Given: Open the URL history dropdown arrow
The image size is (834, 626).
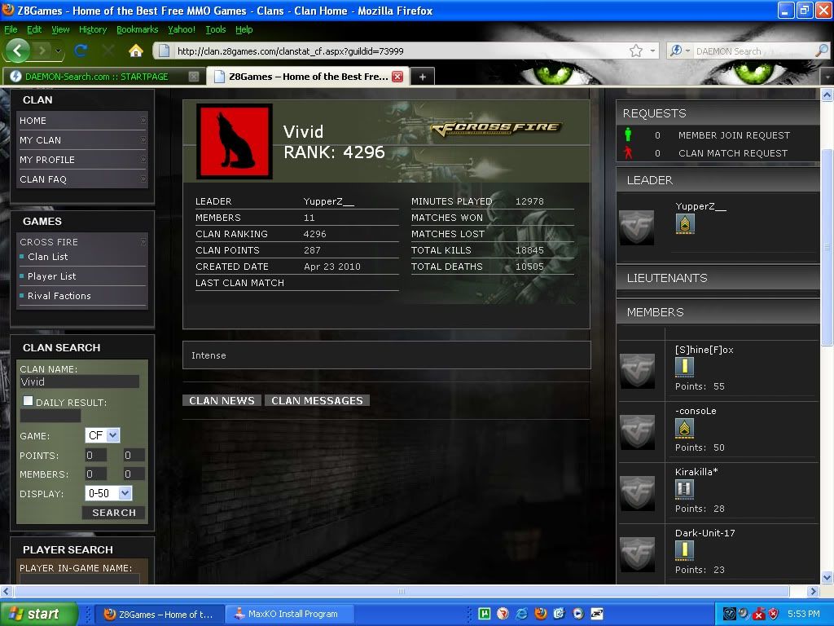Looking at the screenshot, I should coord(652,51).
